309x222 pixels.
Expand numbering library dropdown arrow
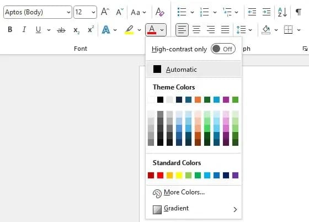[215, 12]
